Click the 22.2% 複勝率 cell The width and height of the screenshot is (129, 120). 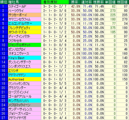click(98, 24)
